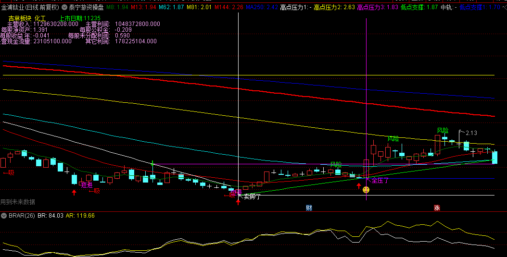Click the MA250: 2.42 value
The height and width of the screenshot is (257, 507).
pyautogui.click(x=262, y=7)
